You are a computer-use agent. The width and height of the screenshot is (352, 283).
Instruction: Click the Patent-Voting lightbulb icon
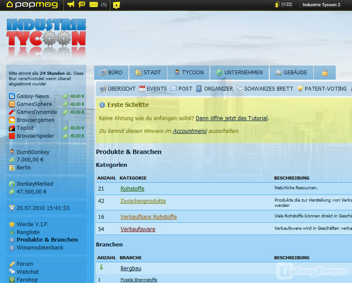click(x=300, y=88)
